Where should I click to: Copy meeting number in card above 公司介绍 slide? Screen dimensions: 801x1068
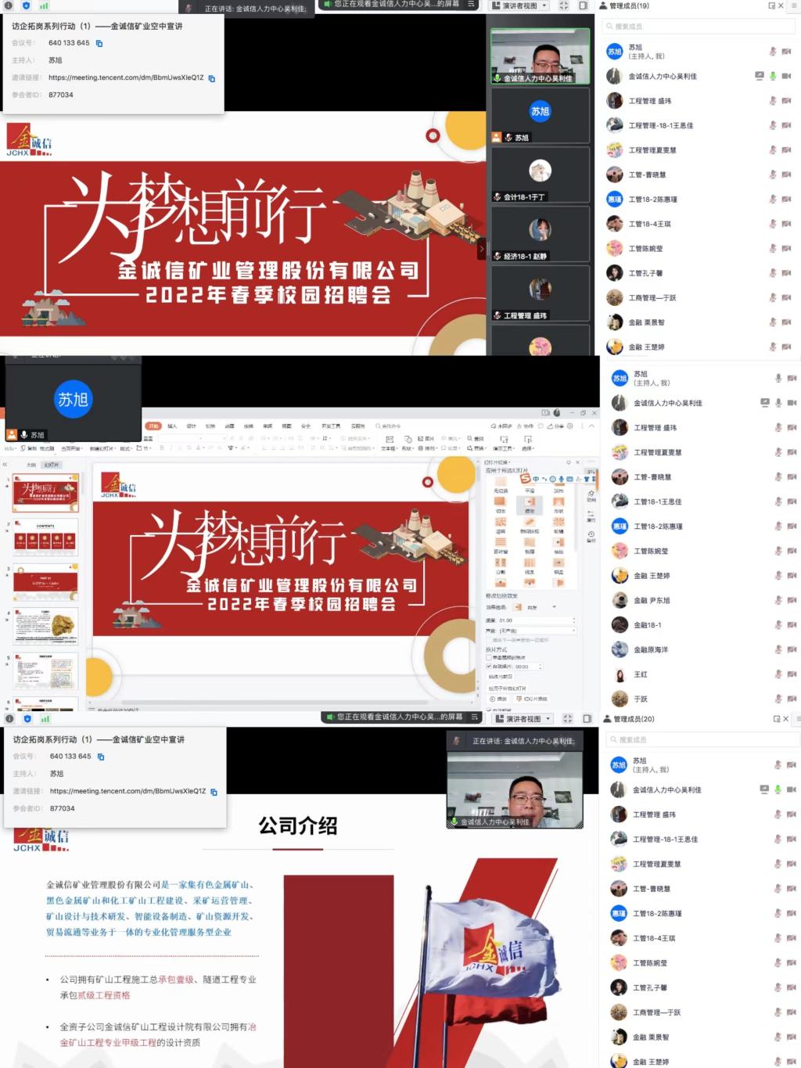101,757
